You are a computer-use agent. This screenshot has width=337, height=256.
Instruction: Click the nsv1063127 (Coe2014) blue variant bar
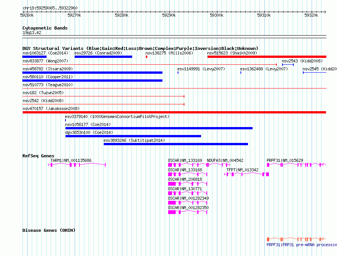(34, 57)
